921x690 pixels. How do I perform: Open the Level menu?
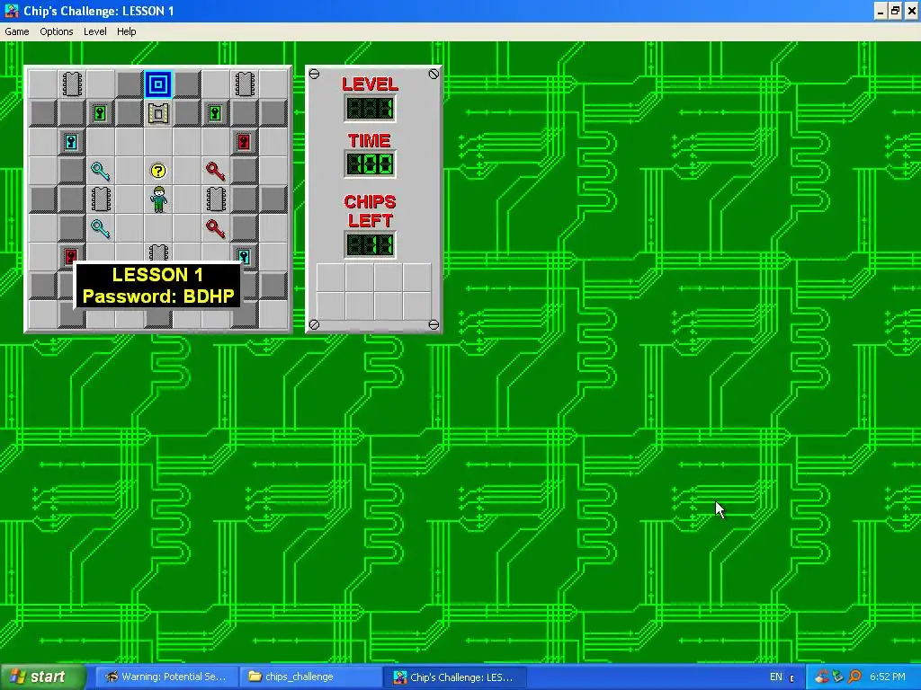coord(94,31)
